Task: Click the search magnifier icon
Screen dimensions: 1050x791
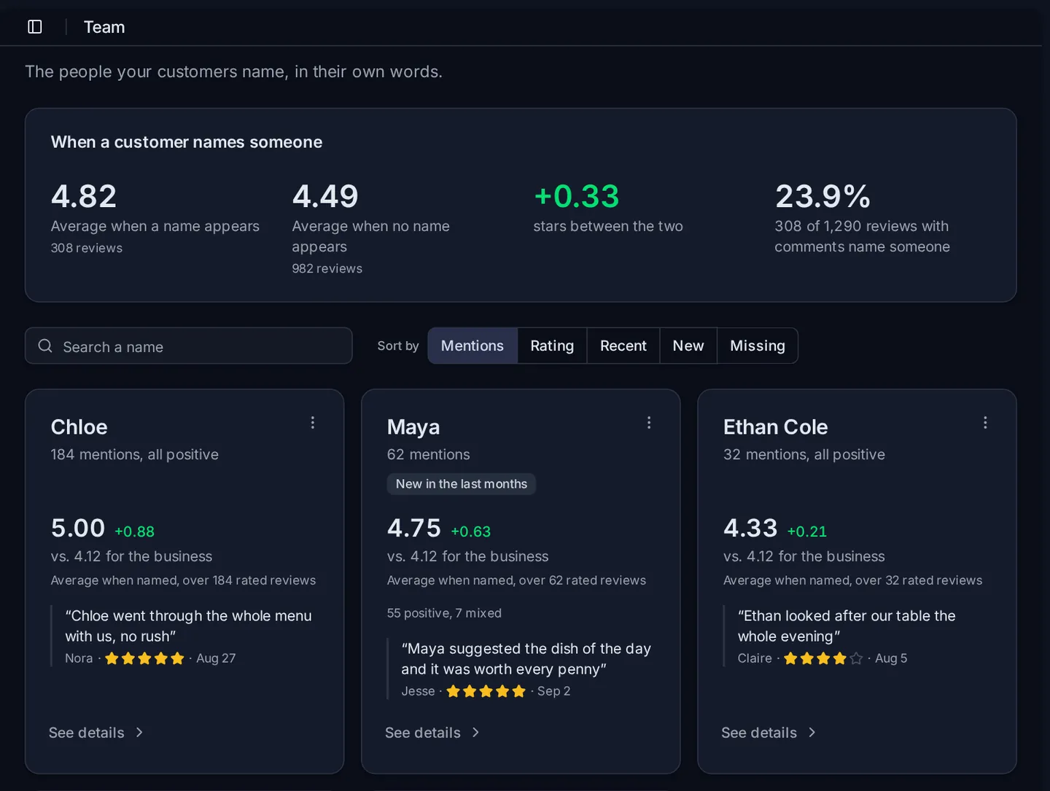Action: pyautogui.click(x=45, y=346)
